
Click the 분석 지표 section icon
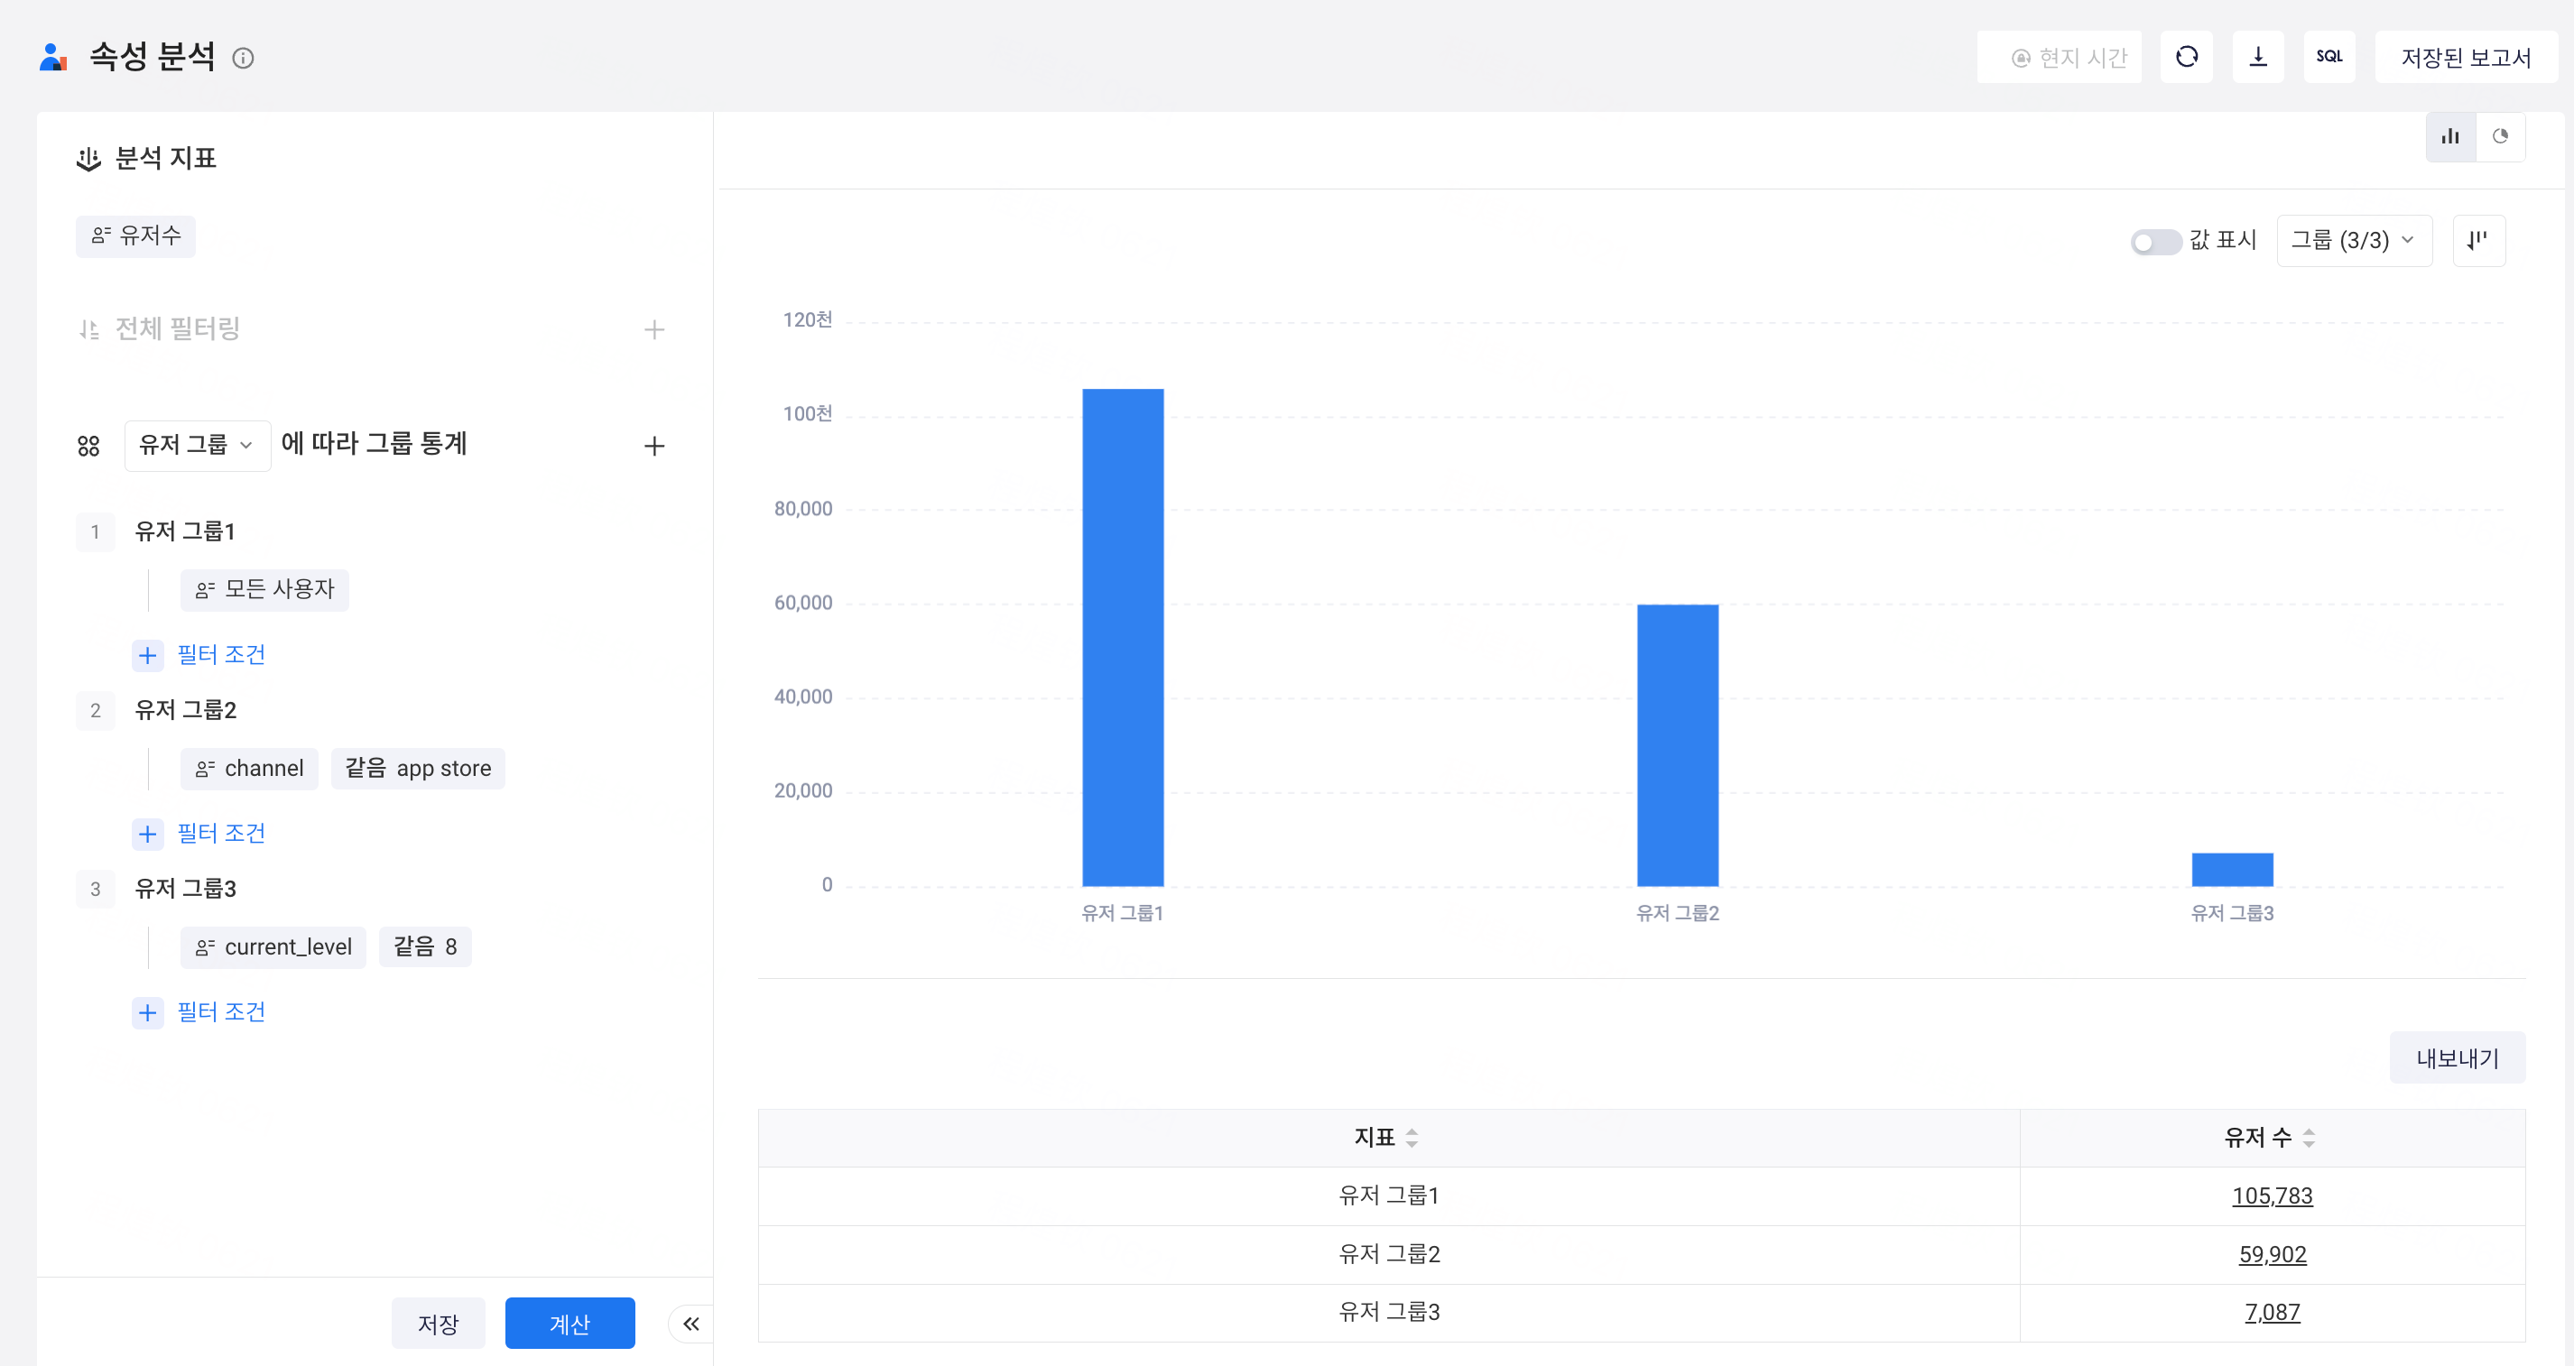89,159
